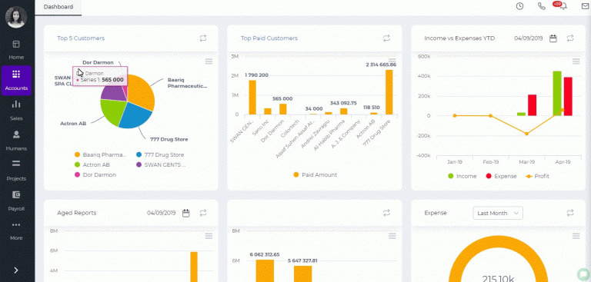Open Sales module in sidebar
591x282 pixels.
[16, 111]
